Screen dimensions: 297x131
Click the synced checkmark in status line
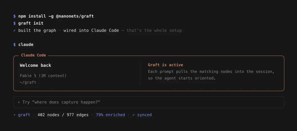134,115
